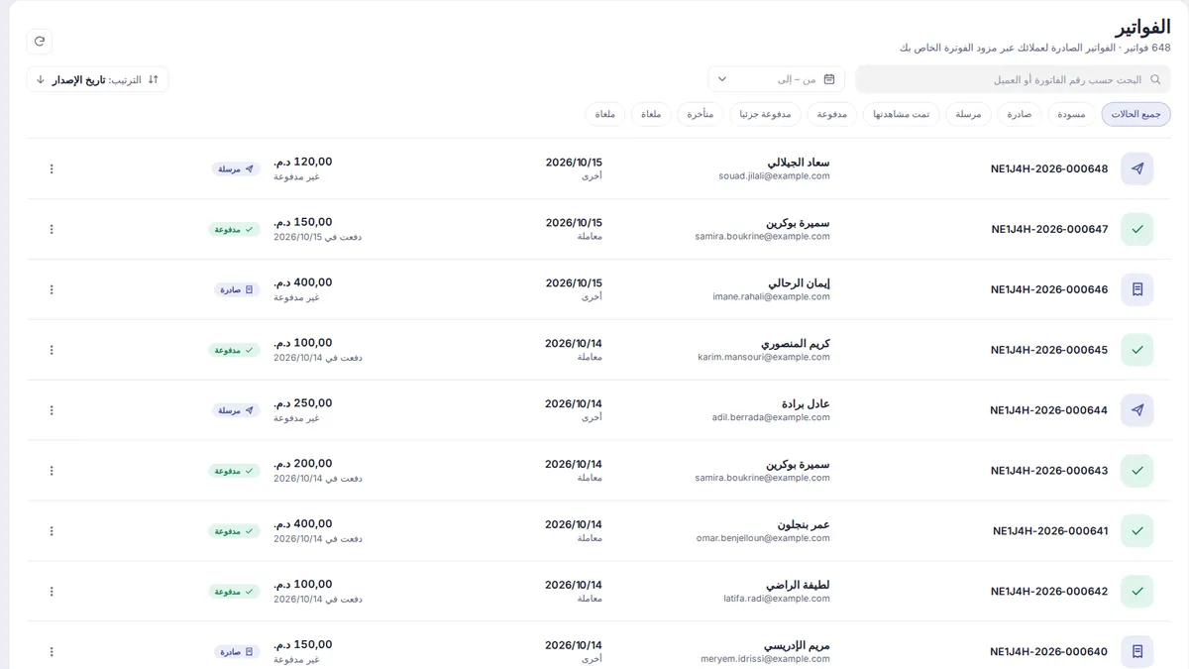
Task: Open the three-dot menu for invoice 000643
Action: tap(52, 471)
